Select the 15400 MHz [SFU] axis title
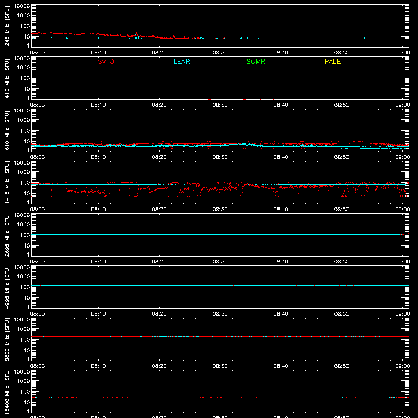 tap(7, 392)
